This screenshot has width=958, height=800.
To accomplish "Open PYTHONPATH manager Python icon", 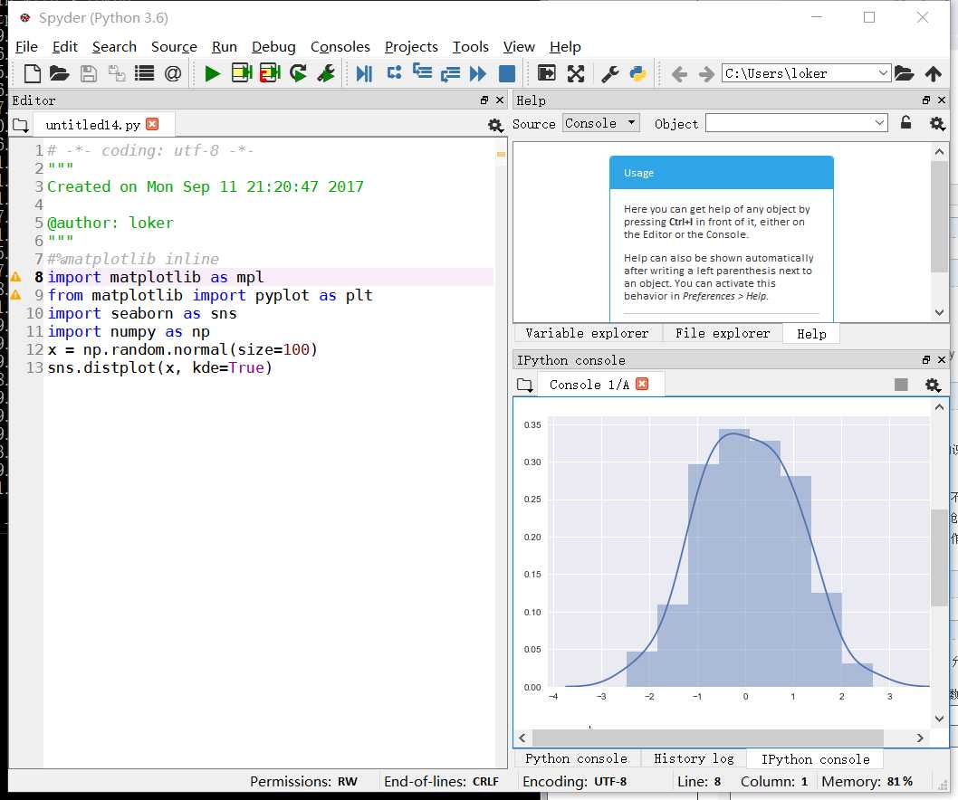I will (637, 74).
